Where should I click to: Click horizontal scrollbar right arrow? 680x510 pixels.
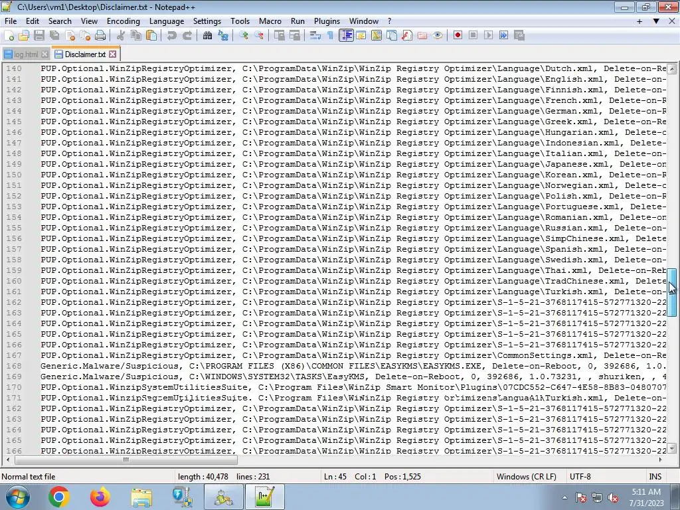661,460
